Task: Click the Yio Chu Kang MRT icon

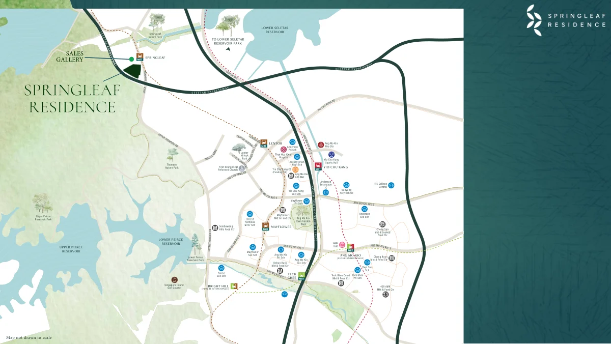Action: pos(318,166)
